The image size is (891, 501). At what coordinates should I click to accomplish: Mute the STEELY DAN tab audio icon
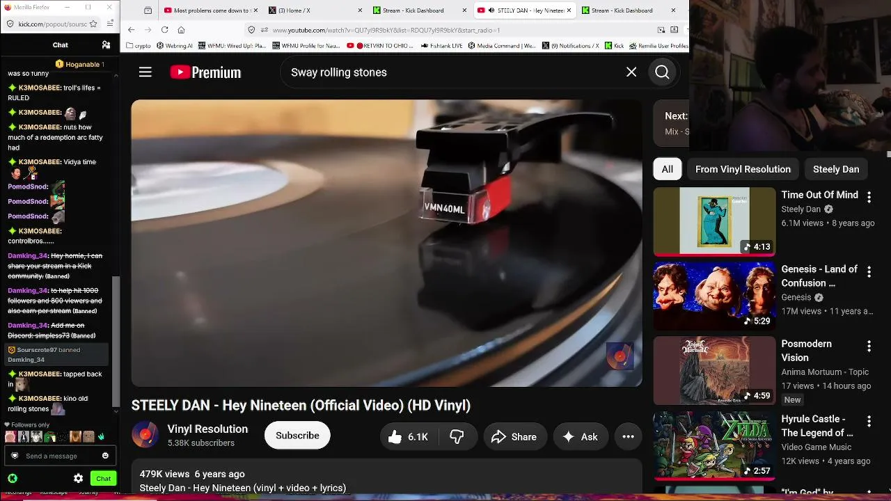[x=491, y=10]
